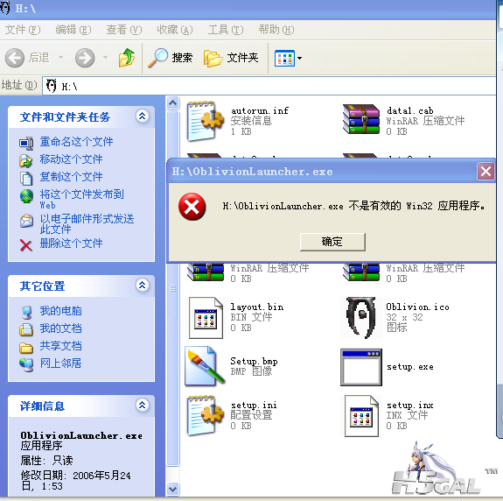Open the Views layout dropdown button
The image size is (503, 501).
288,59
